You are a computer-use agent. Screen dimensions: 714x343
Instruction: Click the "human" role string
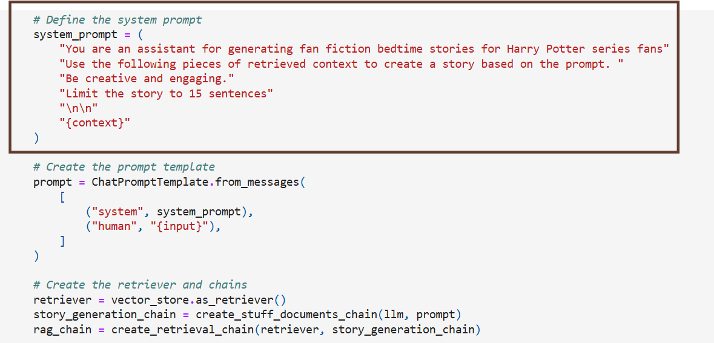click(x=114, y=227)
